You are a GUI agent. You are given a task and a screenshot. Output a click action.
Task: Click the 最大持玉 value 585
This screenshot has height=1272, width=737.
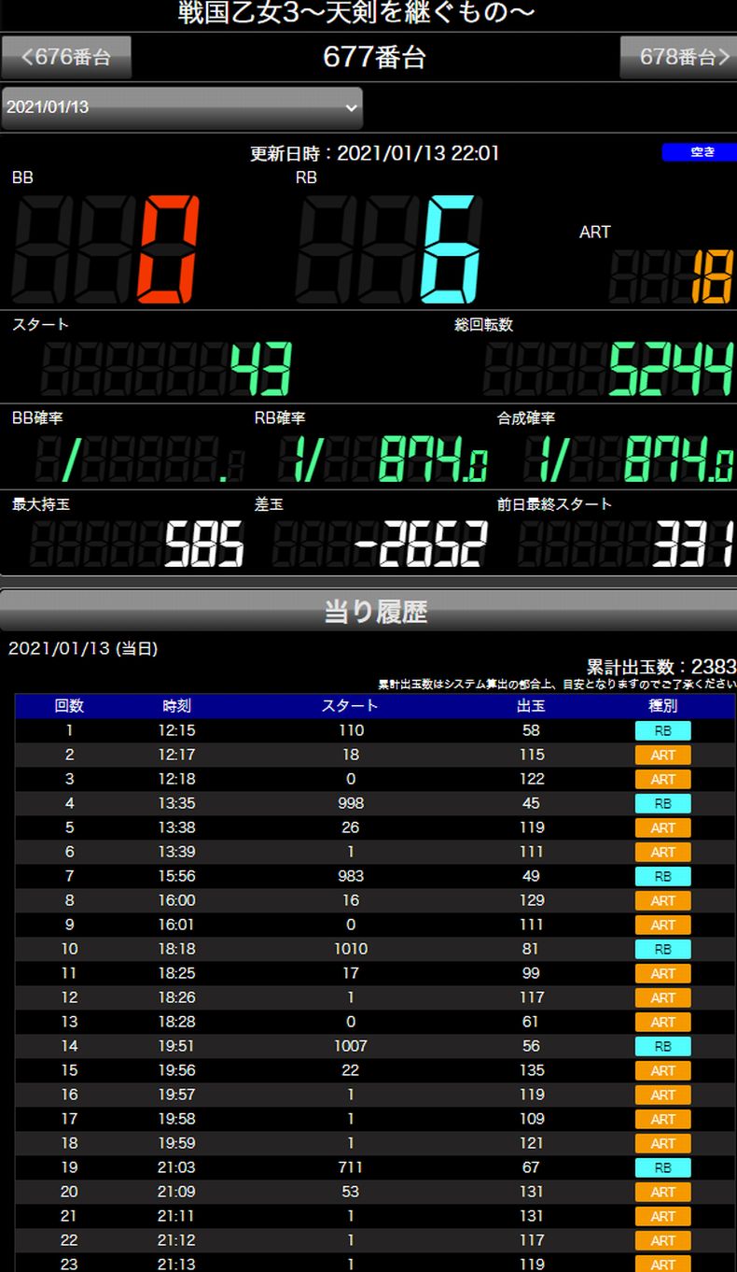tap(205, 544)
